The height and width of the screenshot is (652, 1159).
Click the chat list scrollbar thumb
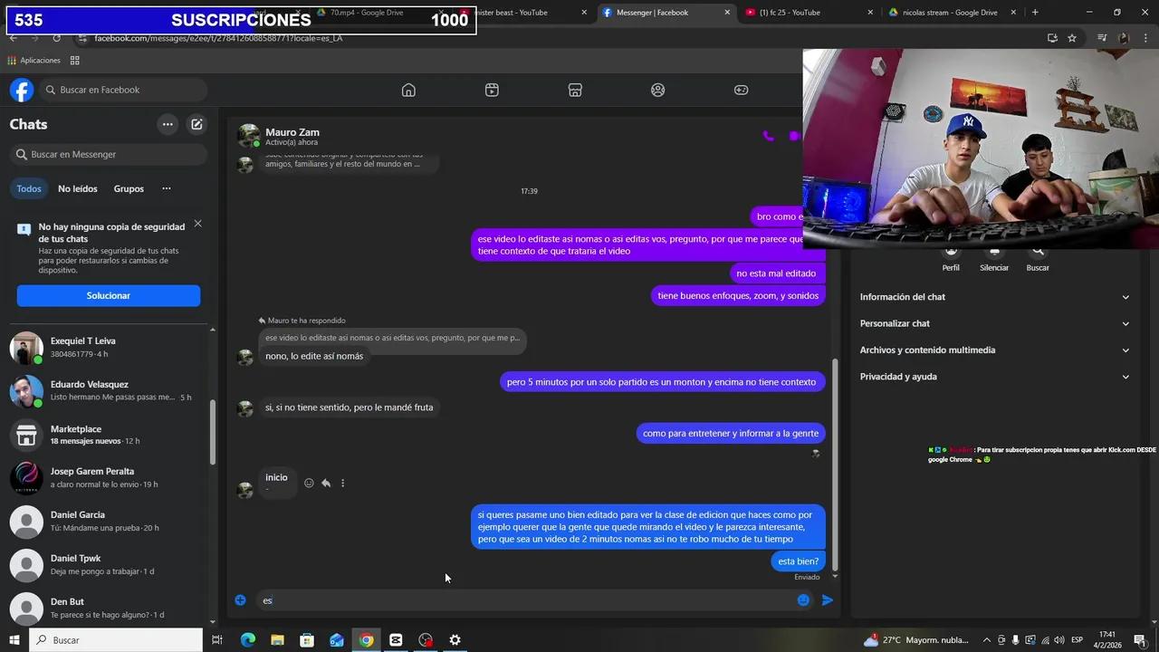click(x=213, y=432)
